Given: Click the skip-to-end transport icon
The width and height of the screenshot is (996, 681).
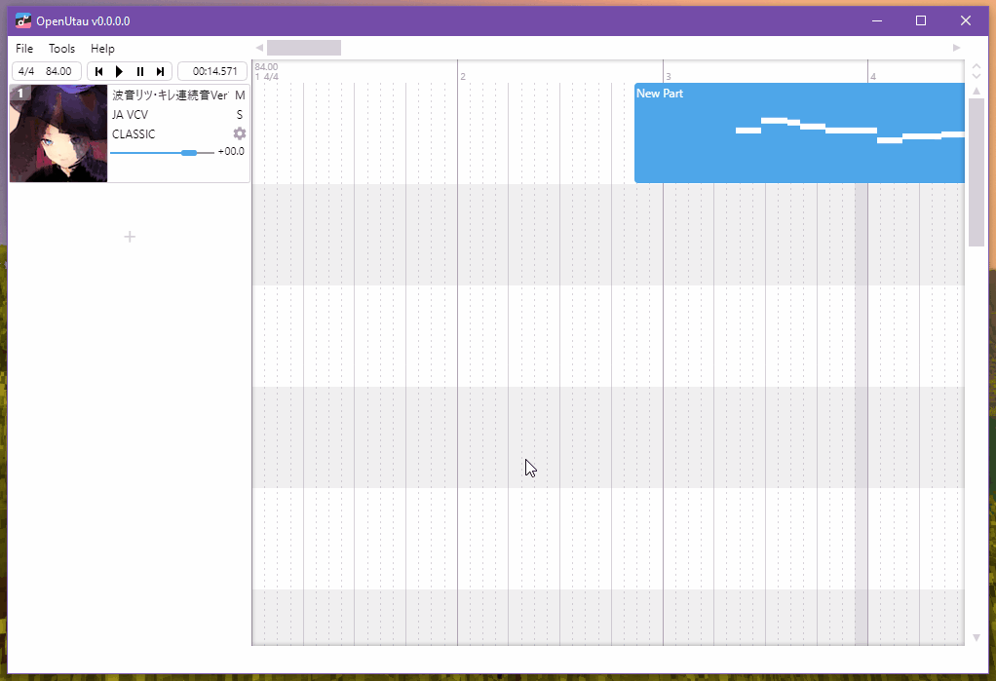Looking at the screenshot, I should click(161, 70).
